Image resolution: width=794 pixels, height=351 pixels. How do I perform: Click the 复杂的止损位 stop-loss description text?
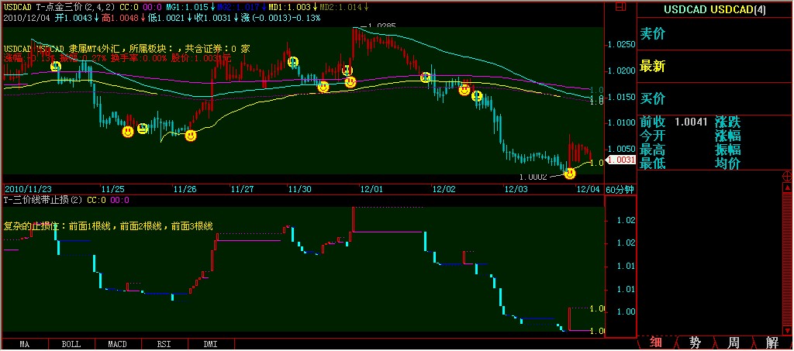[108, 225]
